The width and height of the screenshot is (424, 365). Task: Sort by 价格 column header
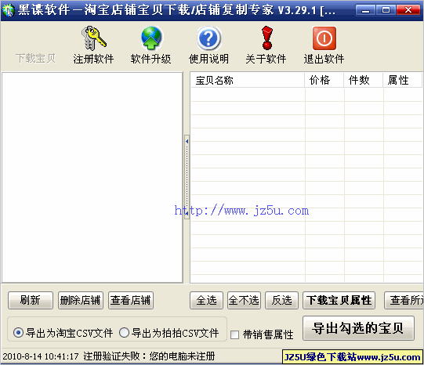pyautogui.click(x=324, y=80)
